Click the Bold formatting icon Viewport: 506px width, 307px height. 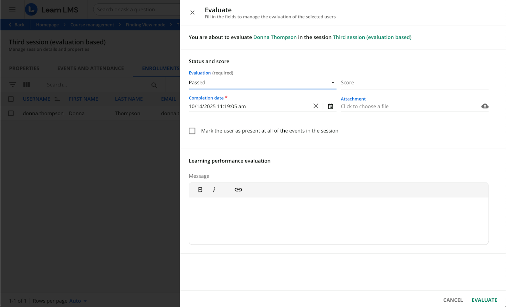point(200,190)
